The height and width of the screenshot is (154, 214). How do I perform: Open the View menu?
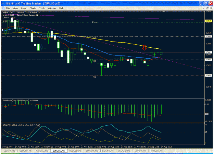[15, 8]
